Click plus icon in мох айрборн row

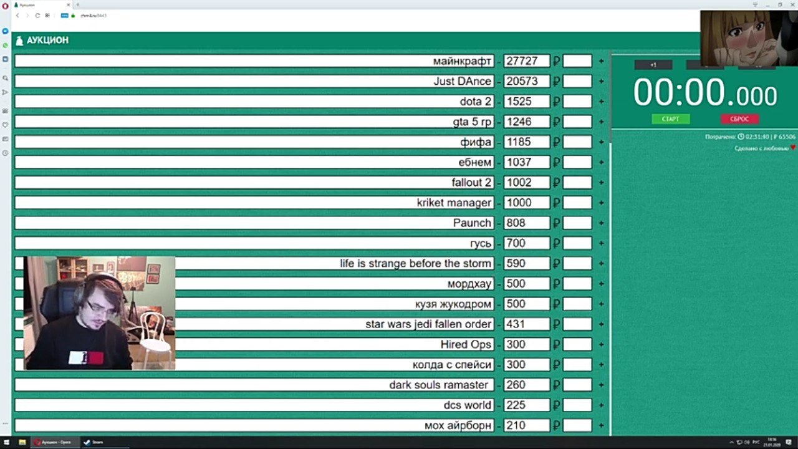click(x=601, y=426)
